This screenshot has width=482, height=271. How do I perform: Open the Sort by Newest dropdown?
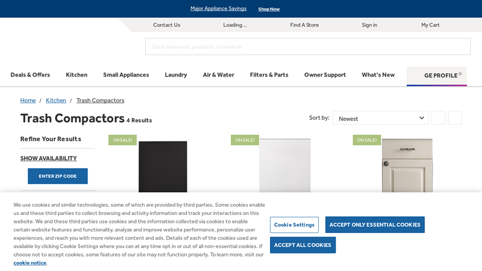pos(380,118)
